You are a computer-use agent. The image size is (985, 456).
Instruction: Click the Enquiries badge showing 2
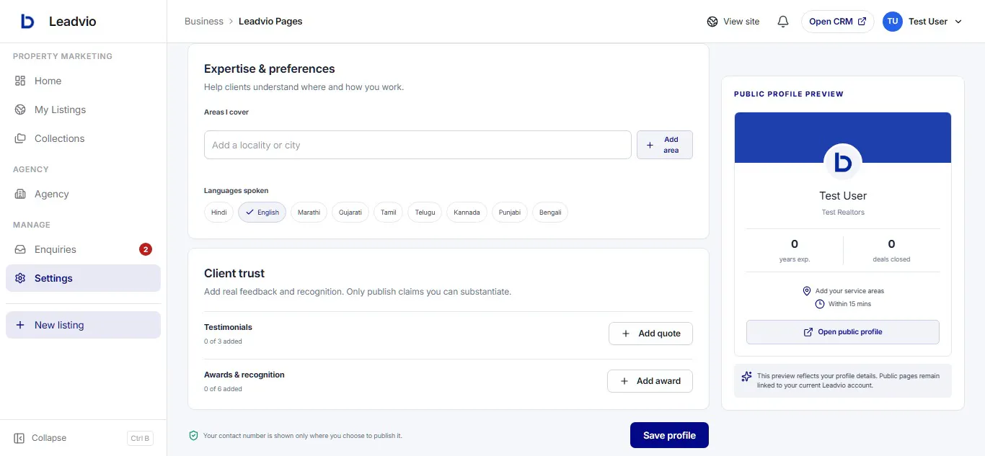point(146,249)
